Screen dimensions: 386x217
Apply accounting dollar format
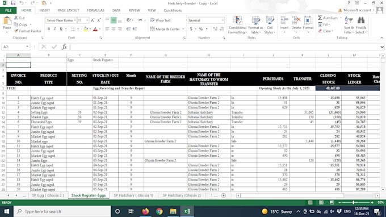click(x=191, y=29)
